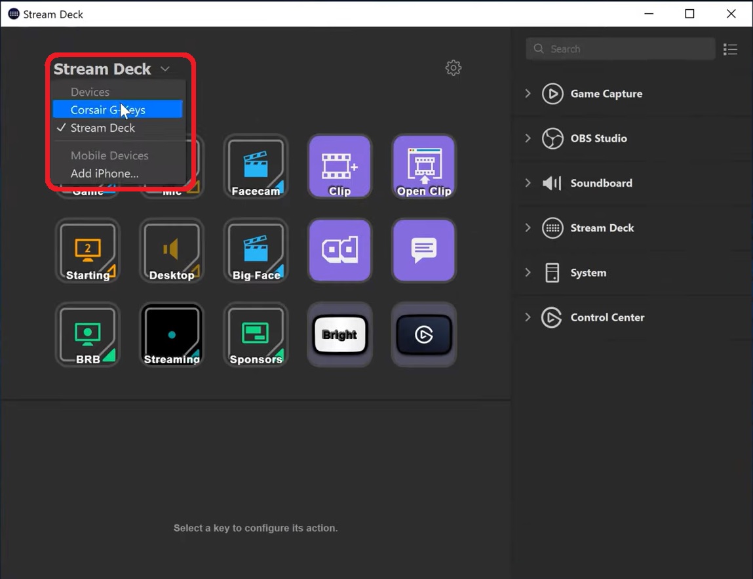Select the Facecam key action
Image resolution: width=753 pixels, height=579 pixels.
point(256,166)
